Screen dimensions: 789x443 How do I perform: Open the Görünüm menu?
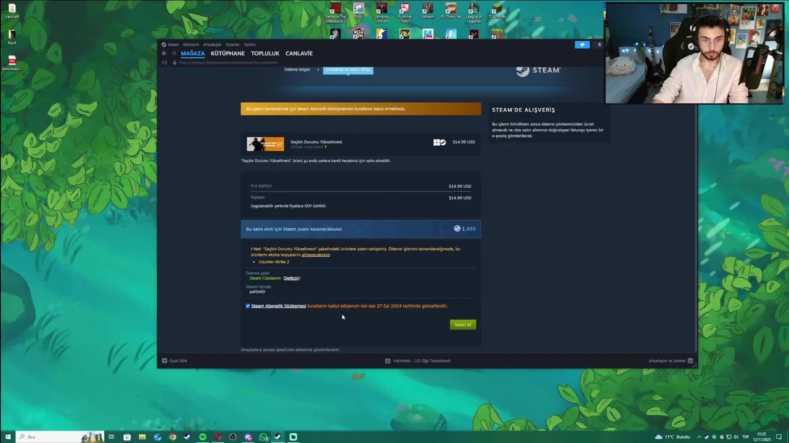coord(191,44)
